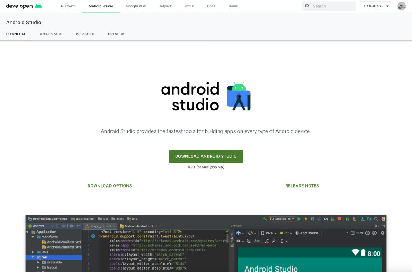The height and width of the screenshot is (272, 412).
Task: Click the default margin 8dp field
Action: (257, 241)
